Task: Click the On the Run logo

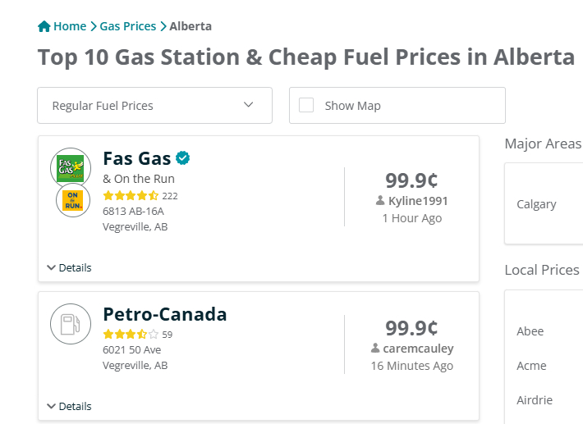Action: coord(73,200)
